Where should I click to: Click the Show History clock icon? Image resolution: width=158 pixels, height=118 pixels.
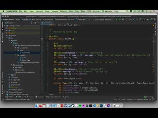point(140,19)
